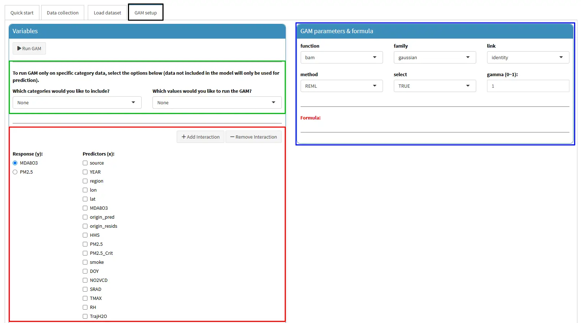Tick the smoke predictor checkbox
The width and height of the screenshot is (581, 323).
pyautogui.click(x=85, y=262)
